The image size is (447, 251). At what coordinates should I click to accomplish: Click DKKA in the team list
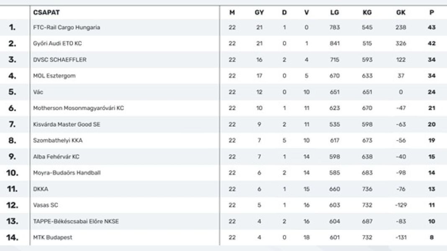(41, 189)
